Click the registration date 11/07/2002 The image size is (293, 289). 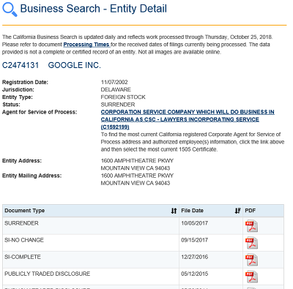click(x=114, y=82)
